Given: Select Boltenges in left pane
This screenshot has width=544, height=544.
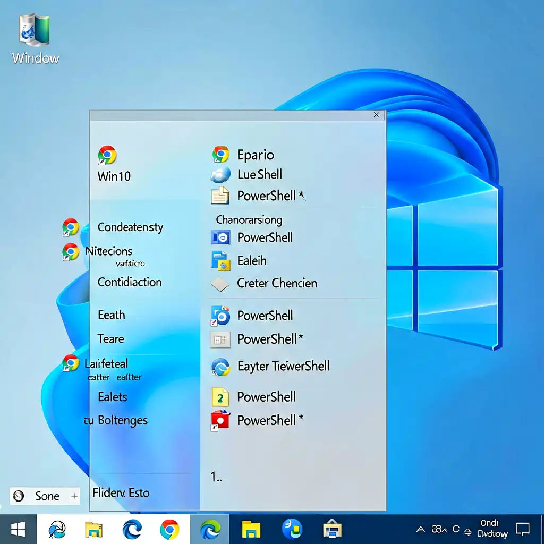Looking at the screenshot, I should tap(123, 421).
